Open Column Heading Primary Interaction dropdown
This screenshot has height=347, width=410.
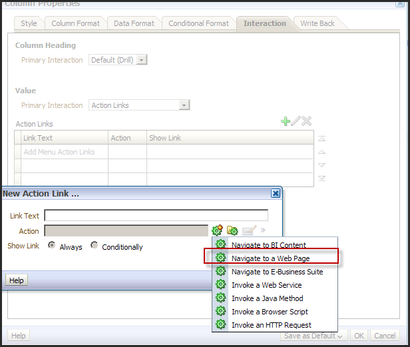click(x=142, y=60)
